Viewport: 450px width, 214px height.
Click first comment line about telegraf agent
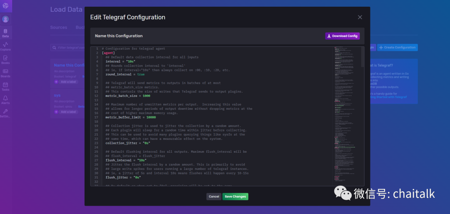point(133,48)
